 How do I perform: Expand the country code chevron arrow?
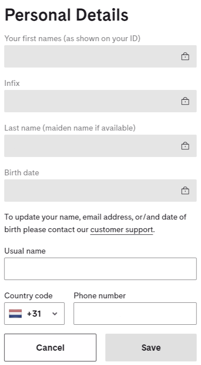point(55,314)
